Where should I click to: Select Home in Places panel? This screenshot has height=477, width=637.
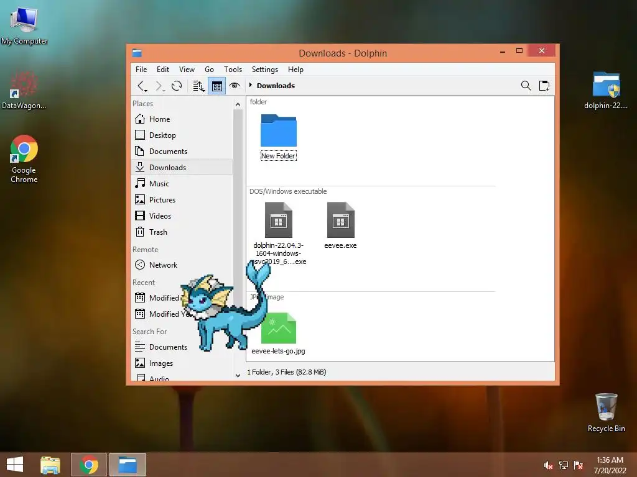182,119
